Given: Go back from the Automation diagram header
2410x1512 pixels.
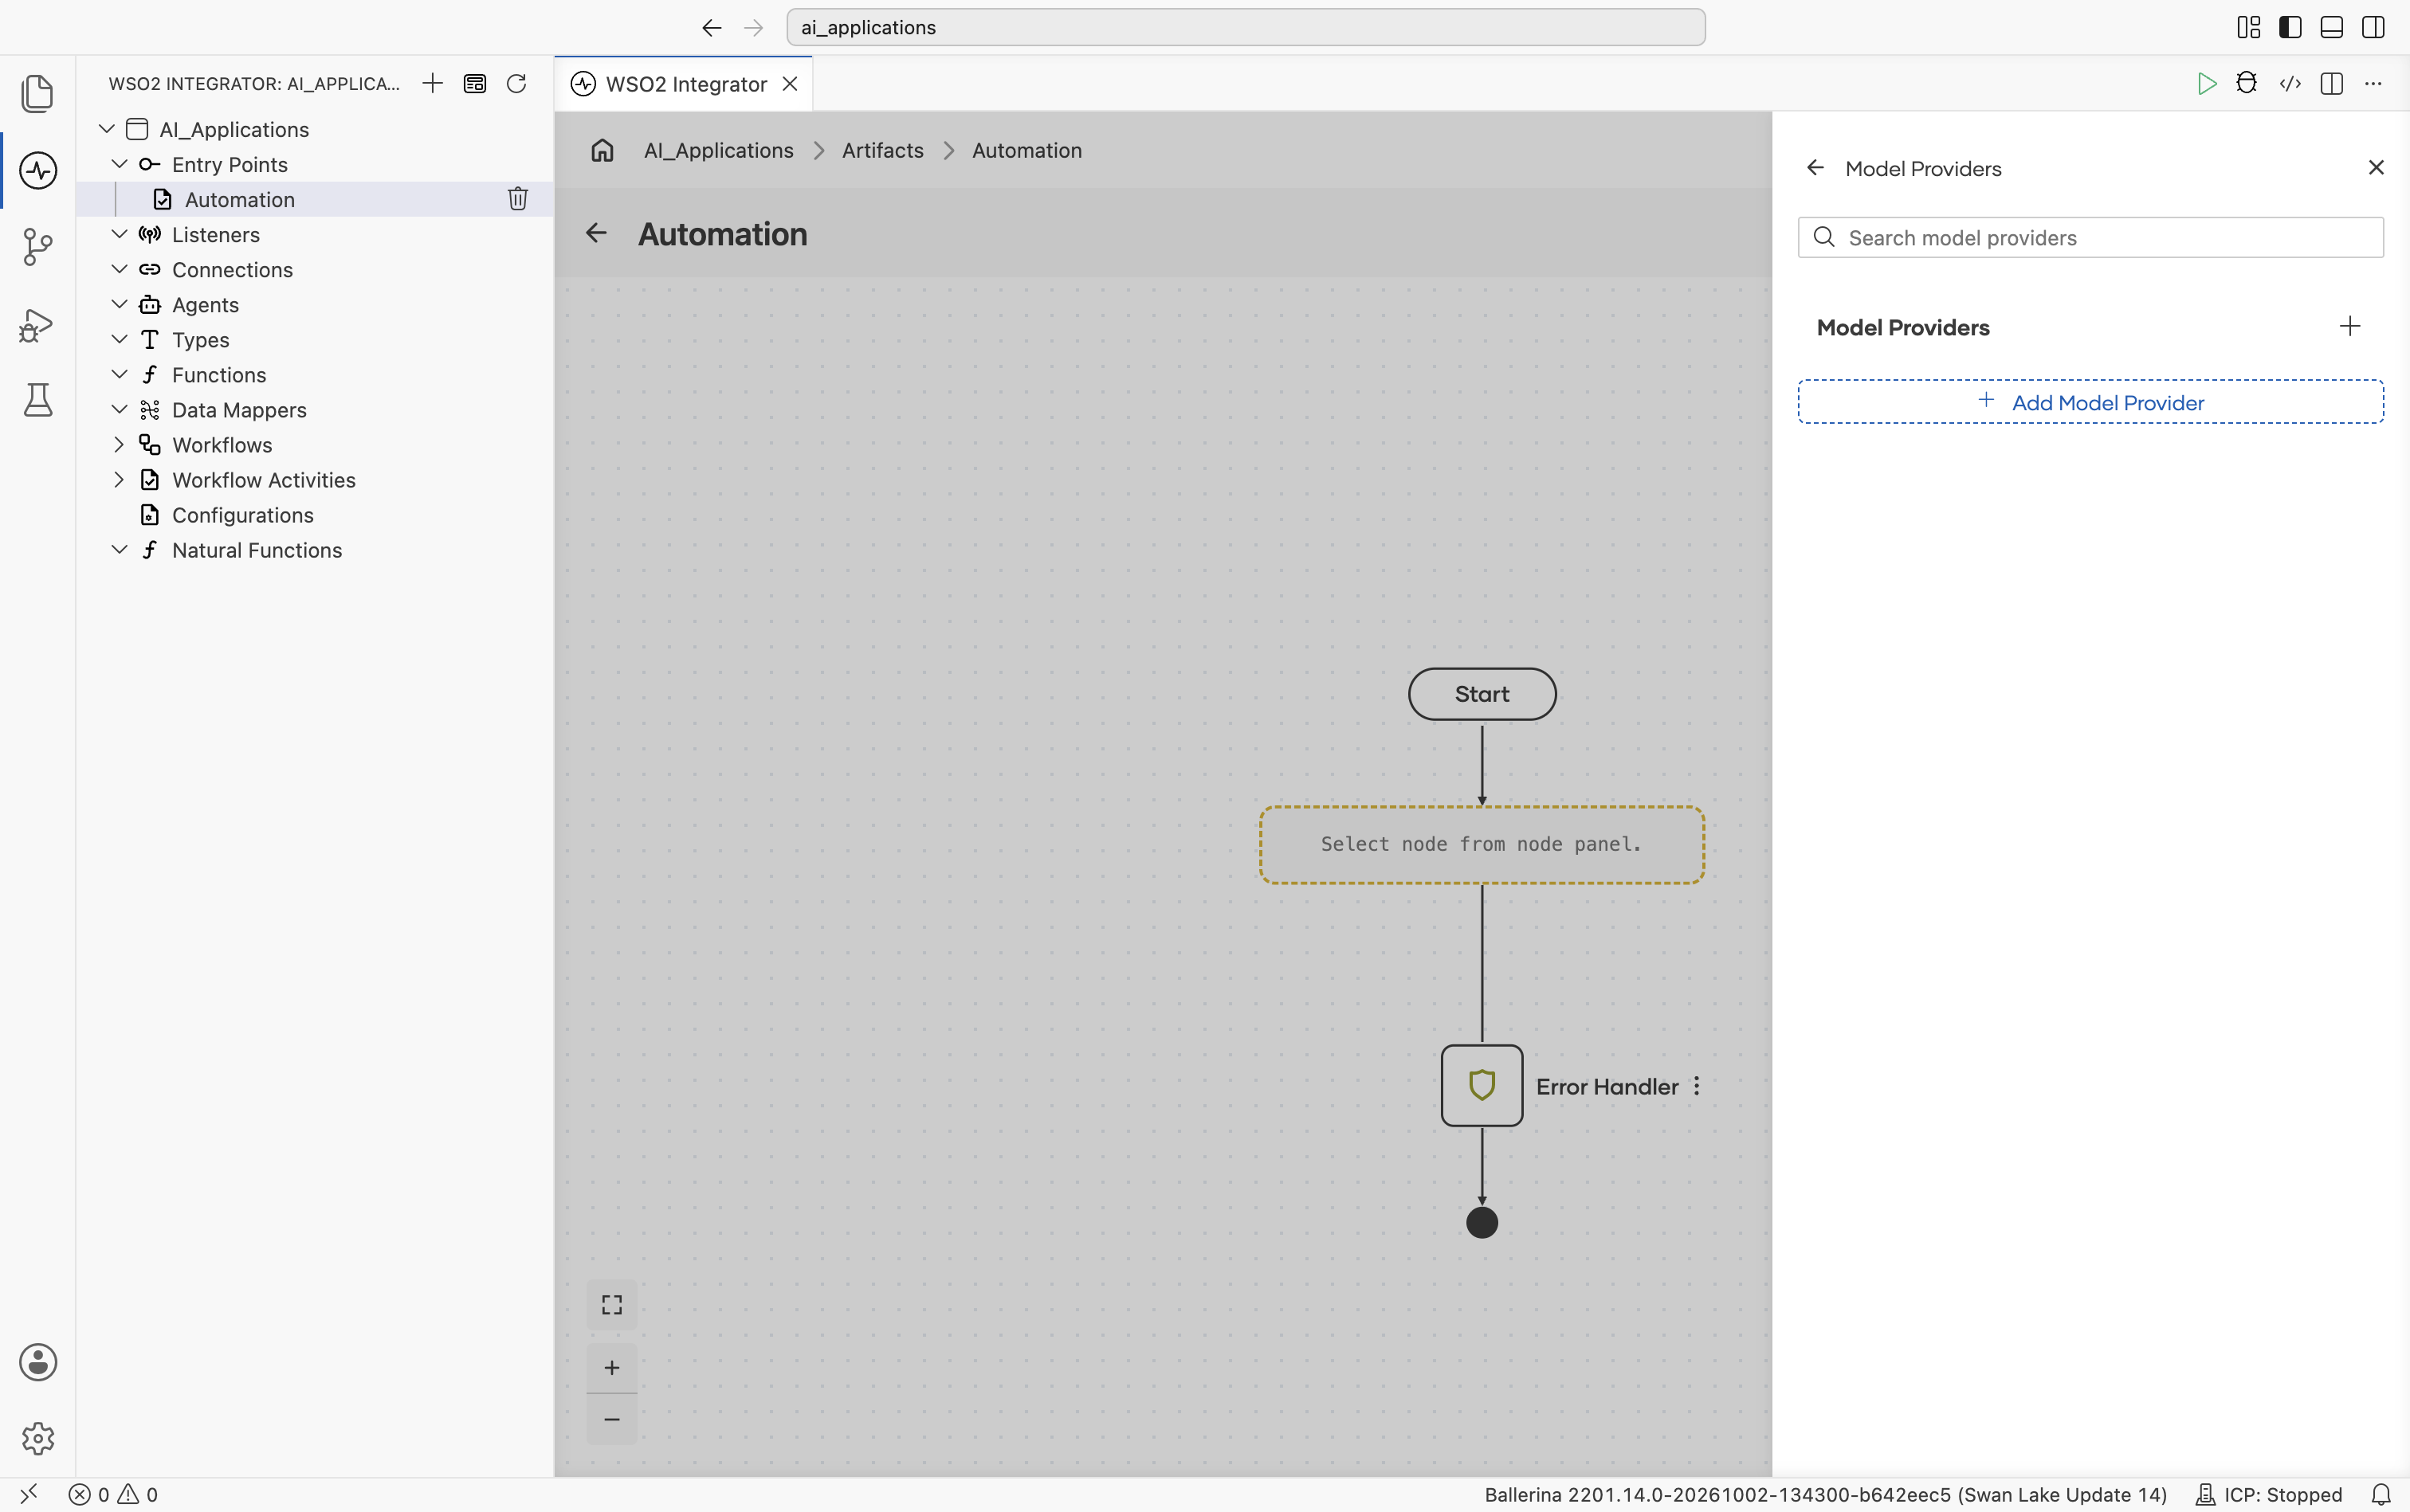Looking at the screenshot, I should (596, 233).
